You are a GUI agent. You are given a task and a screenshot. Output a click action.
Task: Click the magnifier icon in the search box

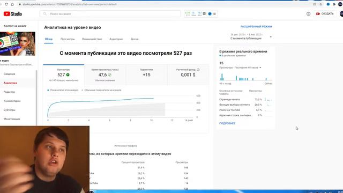click(45, 14)
